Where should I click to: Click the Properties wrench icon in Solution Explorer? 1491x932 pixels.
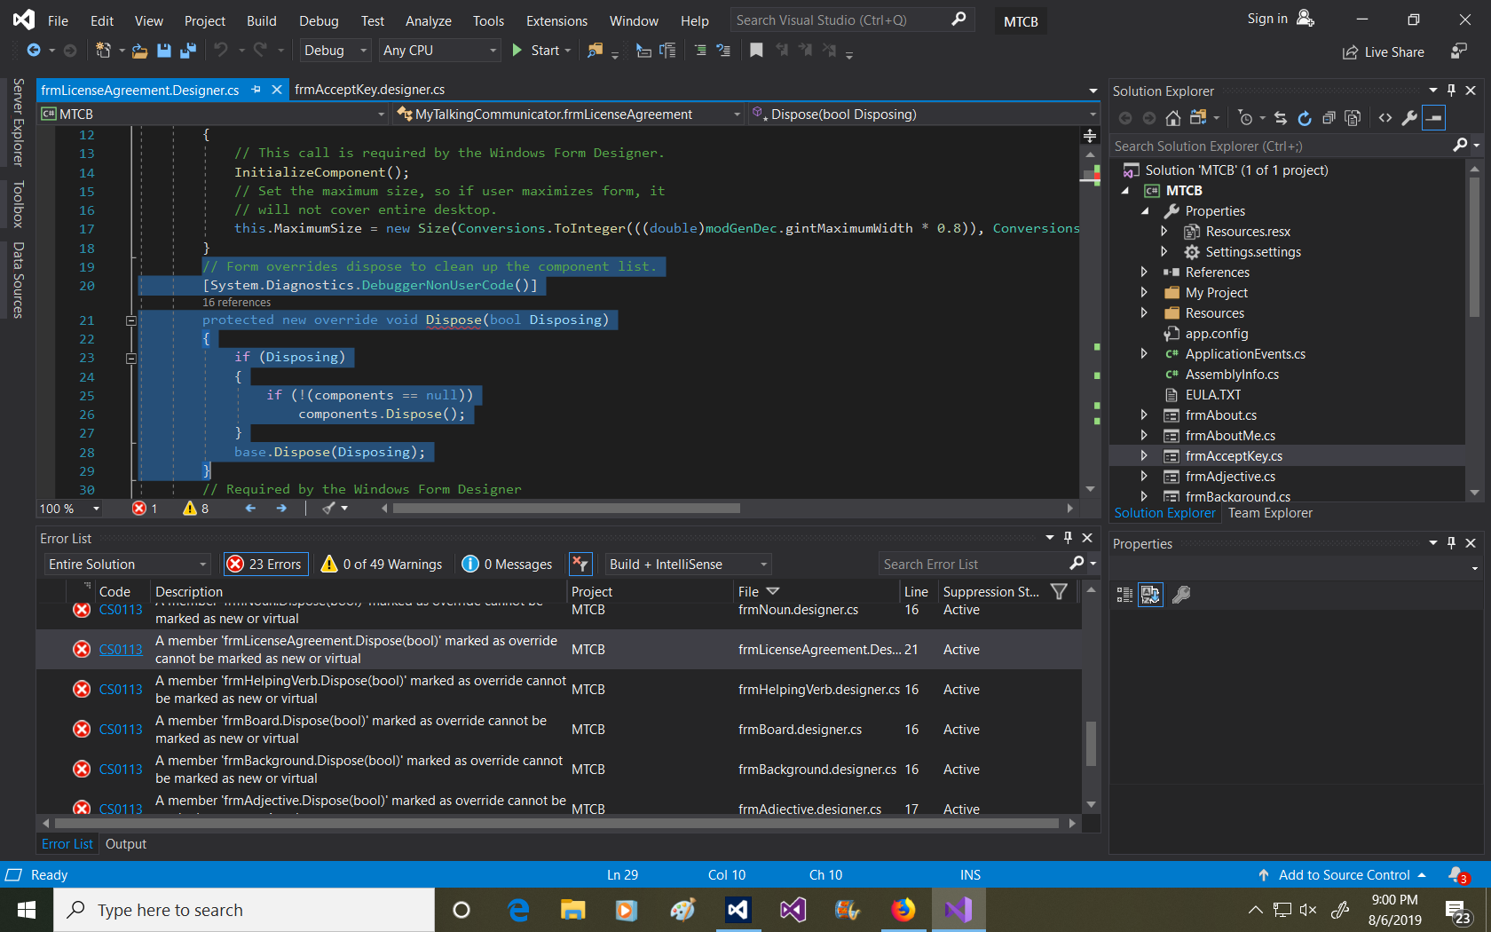(x=1410, y=117)
